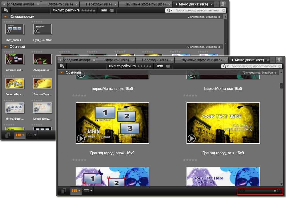Select Абстрактный thumbnail in back window
286x198 pixels.
click(42, 59)
